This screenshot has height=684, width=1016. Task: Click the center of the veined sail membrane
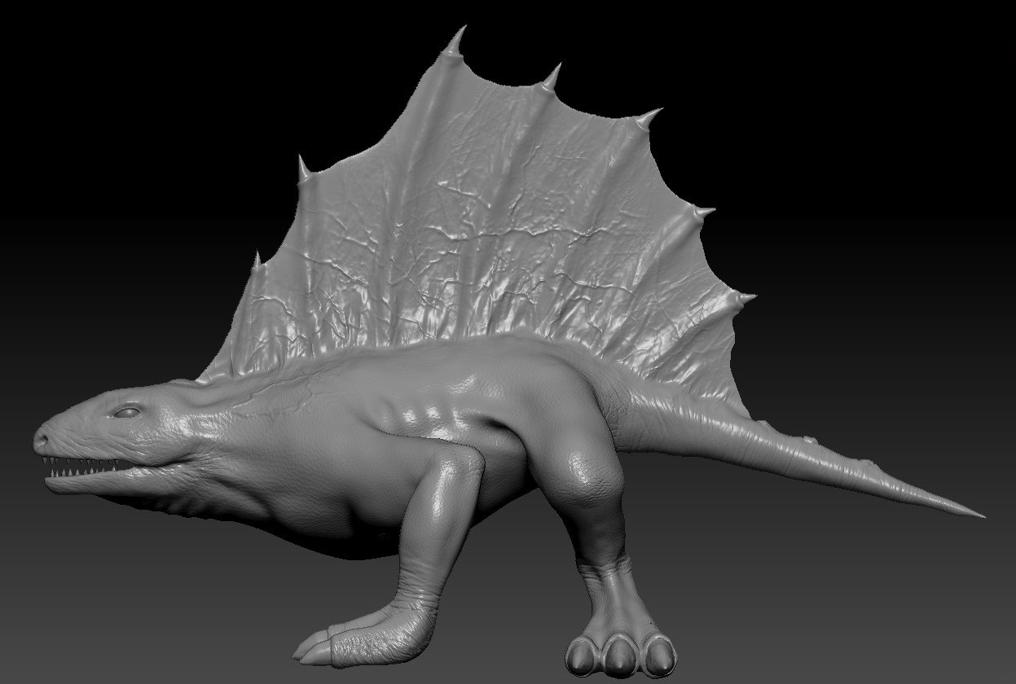click(x=489, y=220)
